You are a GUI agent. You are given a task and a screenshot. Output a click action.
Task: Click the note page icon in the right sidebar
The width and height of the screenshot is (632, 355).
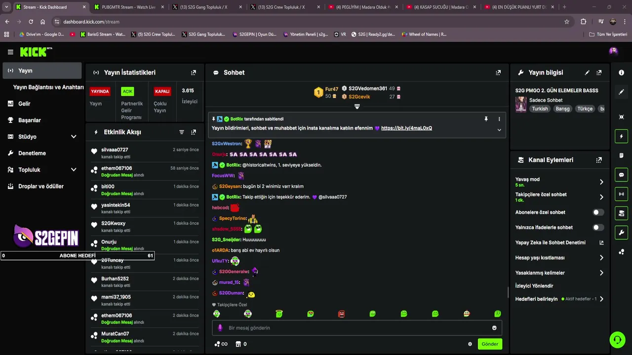[x=621, y=155]
